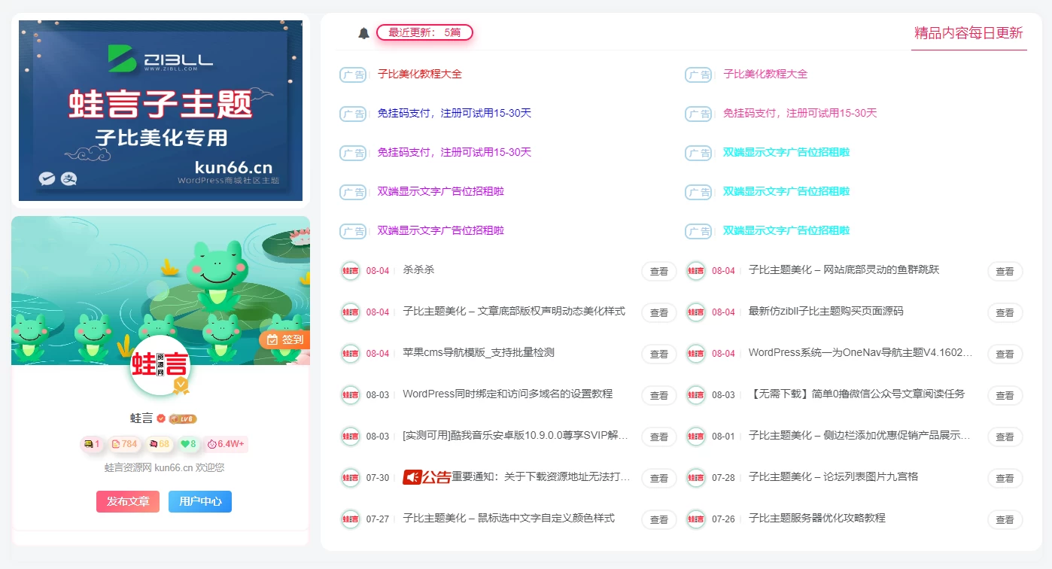
Task: Click 蛙言 icon beside 最新仿zibll子比主题 post
Action: [x=696, y=312]
